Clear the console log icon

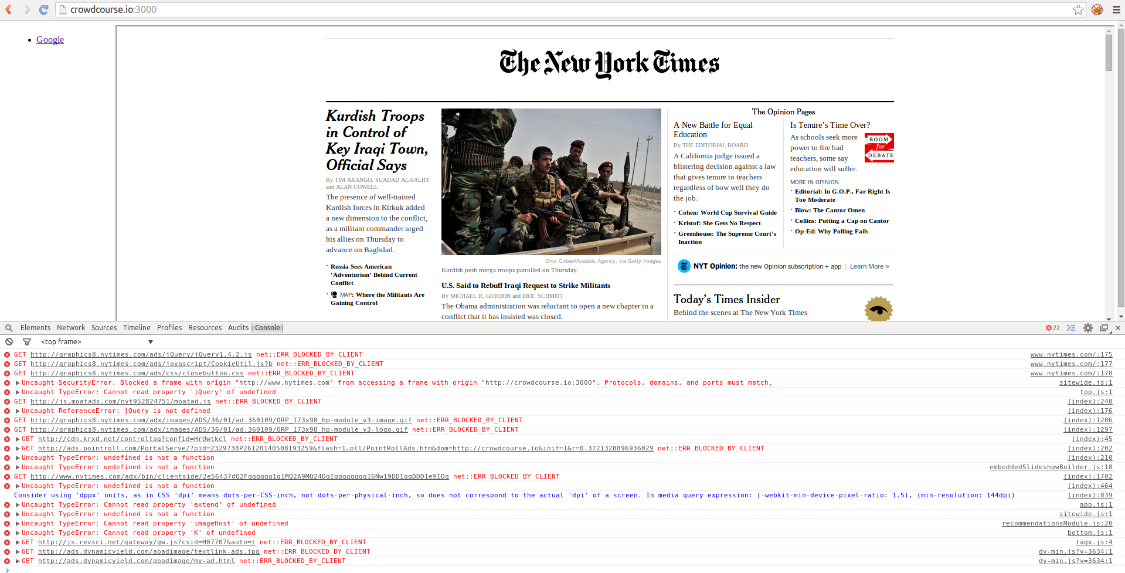click(9, 341)
